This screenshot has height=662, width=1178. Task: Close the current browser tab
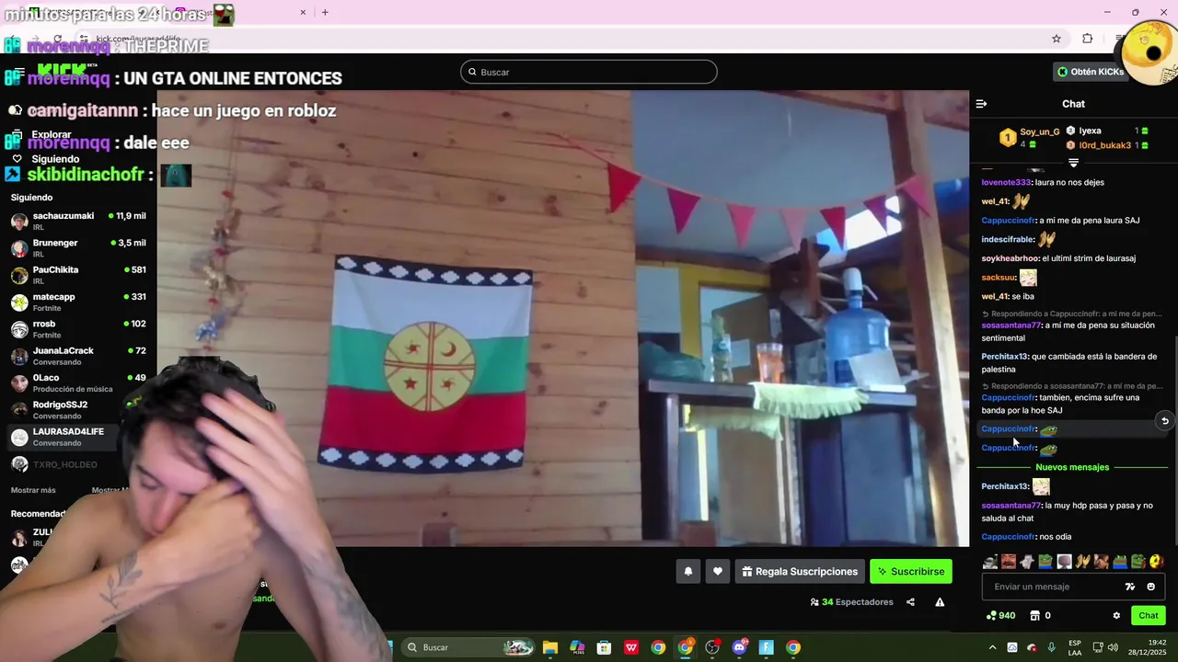click(303, 12)
